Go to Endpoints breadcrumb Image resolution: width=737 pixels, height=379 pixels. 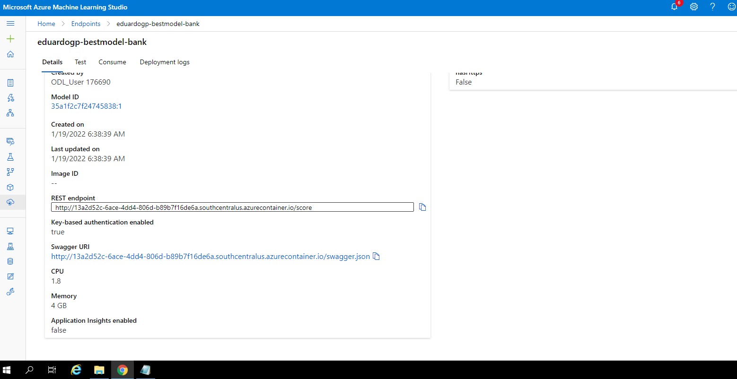(86, 24)
